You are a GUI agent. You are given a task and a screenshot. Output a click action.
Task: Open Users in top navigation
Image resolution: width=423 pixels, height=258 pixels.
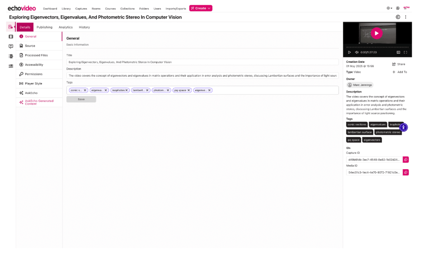(157, 9)
